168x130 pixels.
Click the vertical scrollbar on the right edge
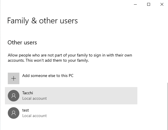tap(167, 106)
